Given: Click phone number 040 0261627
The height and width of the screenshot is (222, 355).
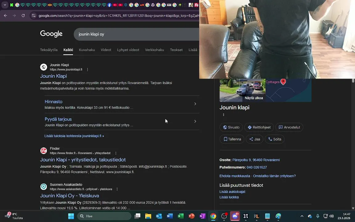Looking at the screenshot, I should coord(257,167).
